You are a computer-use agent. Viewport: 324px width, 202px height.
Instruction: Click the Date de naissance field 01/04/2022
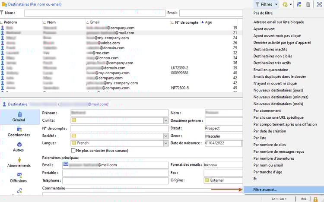click(x=223, y=143)
